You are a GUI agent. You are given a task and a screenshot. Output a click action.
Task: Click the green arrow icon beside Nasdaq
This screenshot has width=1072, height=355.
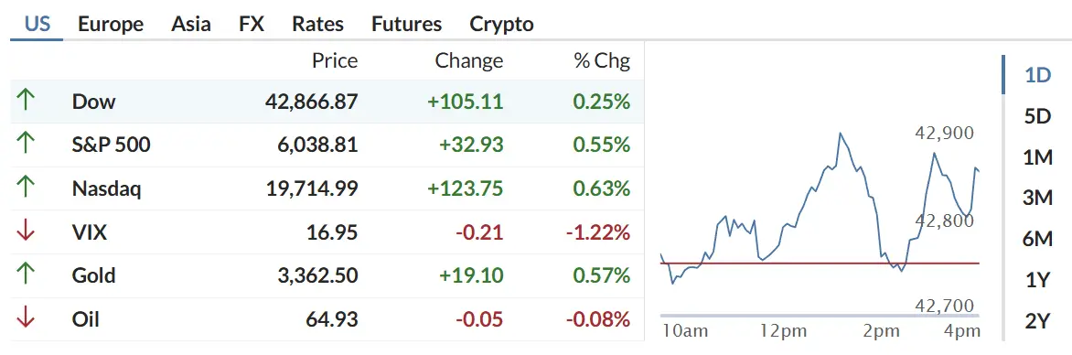[26, 188]
